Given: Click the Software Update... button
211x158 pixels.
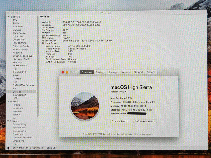Looking at the screenshot, I should (145, 121).
